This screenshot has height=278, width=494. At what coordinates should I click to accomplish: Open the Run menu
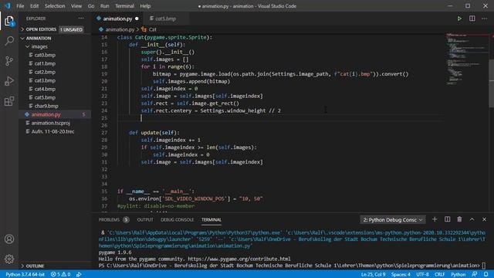point(105,5)
